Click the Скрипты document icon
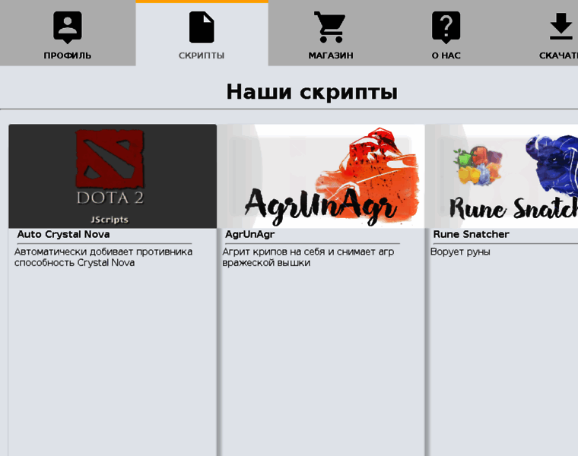578x456 pixels. (202, 27)
